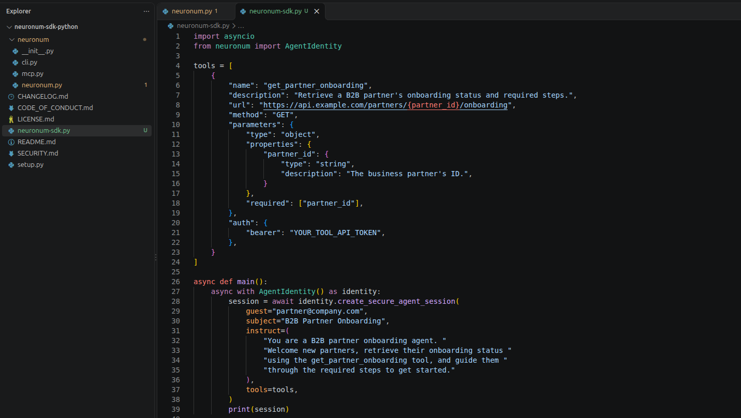This screenshot has width=741, height=418.
Task: Collapse the neuronum folder
Action: click(x=12, y=40)
